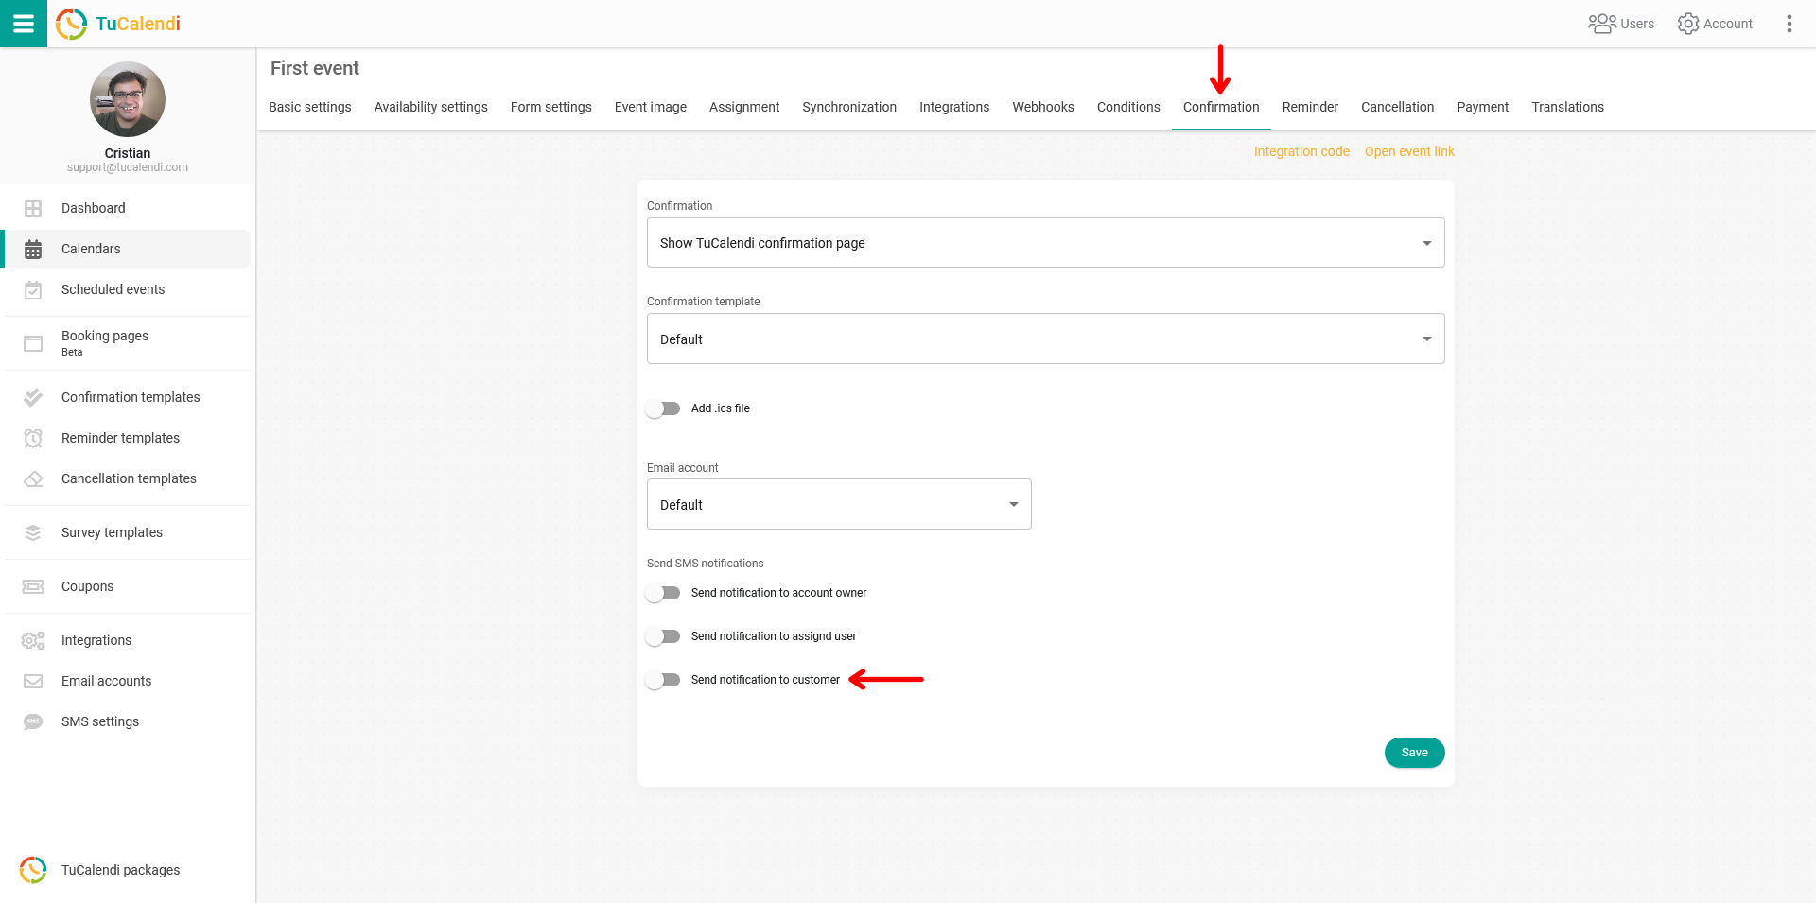
Task: Expand the Show TuCalendi confirmation page dropdown
Action: [1045, 243]
